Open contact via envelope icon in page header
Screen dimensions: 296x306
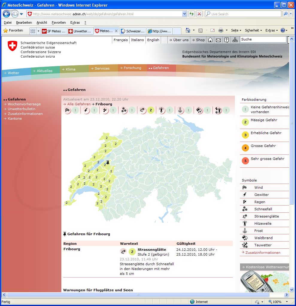(x=218, y=40)
